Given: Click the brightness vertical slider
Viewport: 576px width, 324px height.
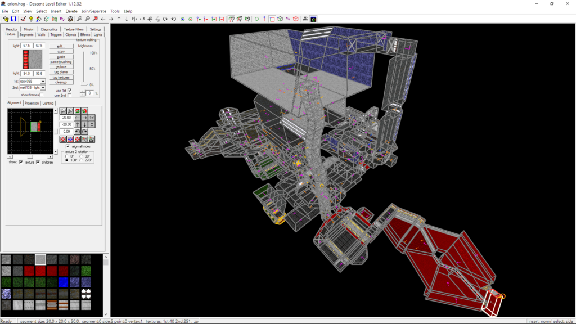Looking at the screenshot, I should 83,69.
